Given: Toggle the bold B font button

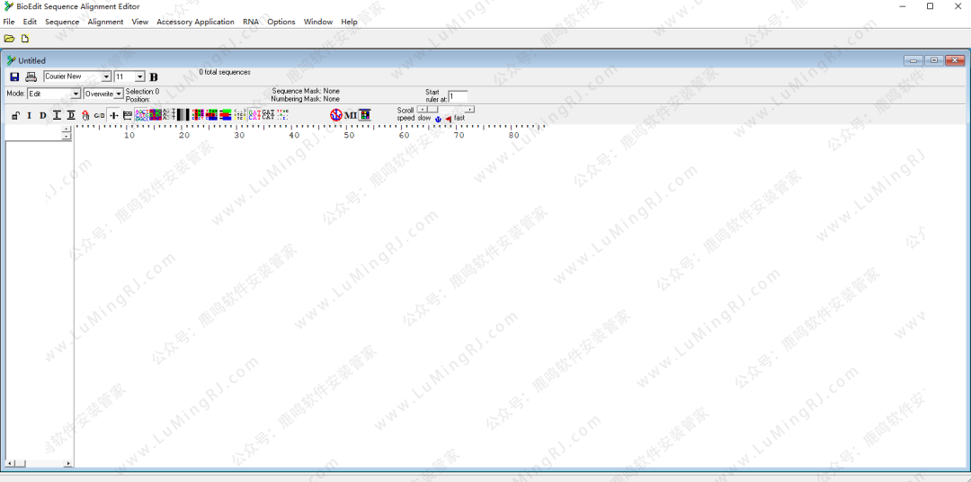Looking at the screenshot, I should pyautogui.click(x=154, y=77).
